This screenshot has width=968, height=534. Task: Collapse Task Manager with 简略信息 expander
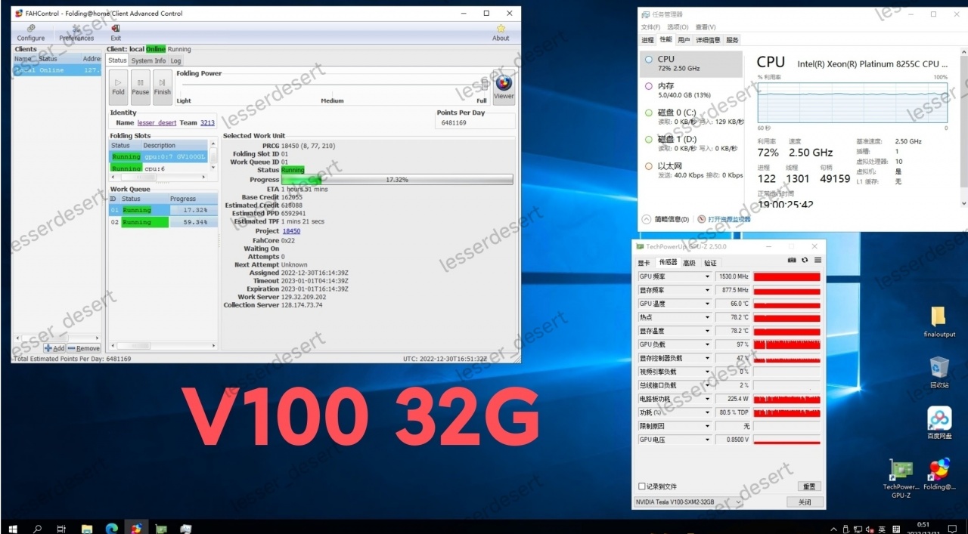(665, 220)
